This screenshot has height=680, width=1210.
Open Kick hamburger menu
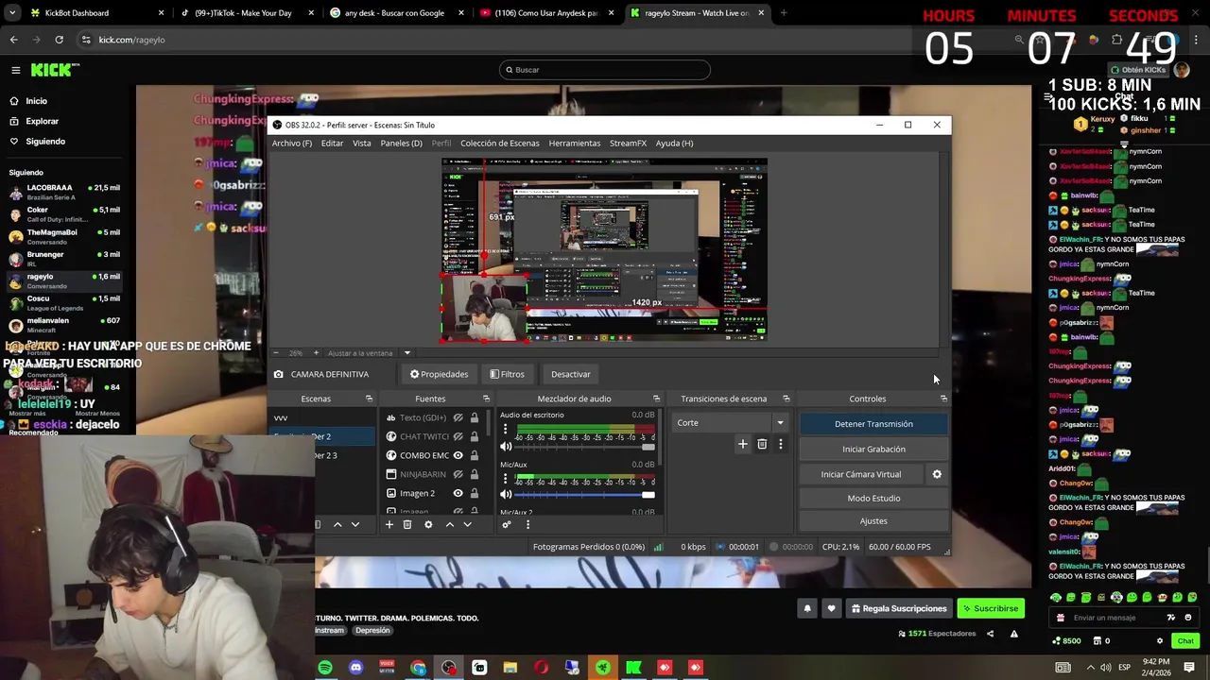[15, 70]
